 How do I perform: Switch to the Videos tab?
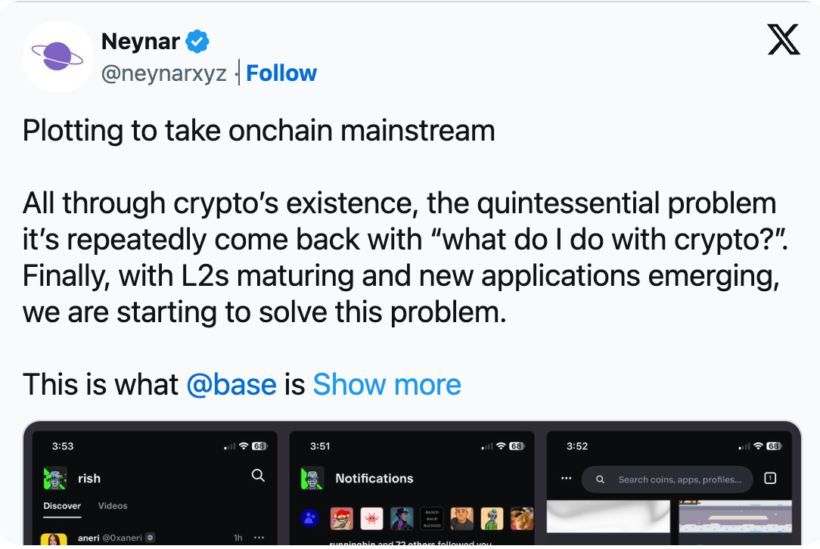(x=113, y=506)
